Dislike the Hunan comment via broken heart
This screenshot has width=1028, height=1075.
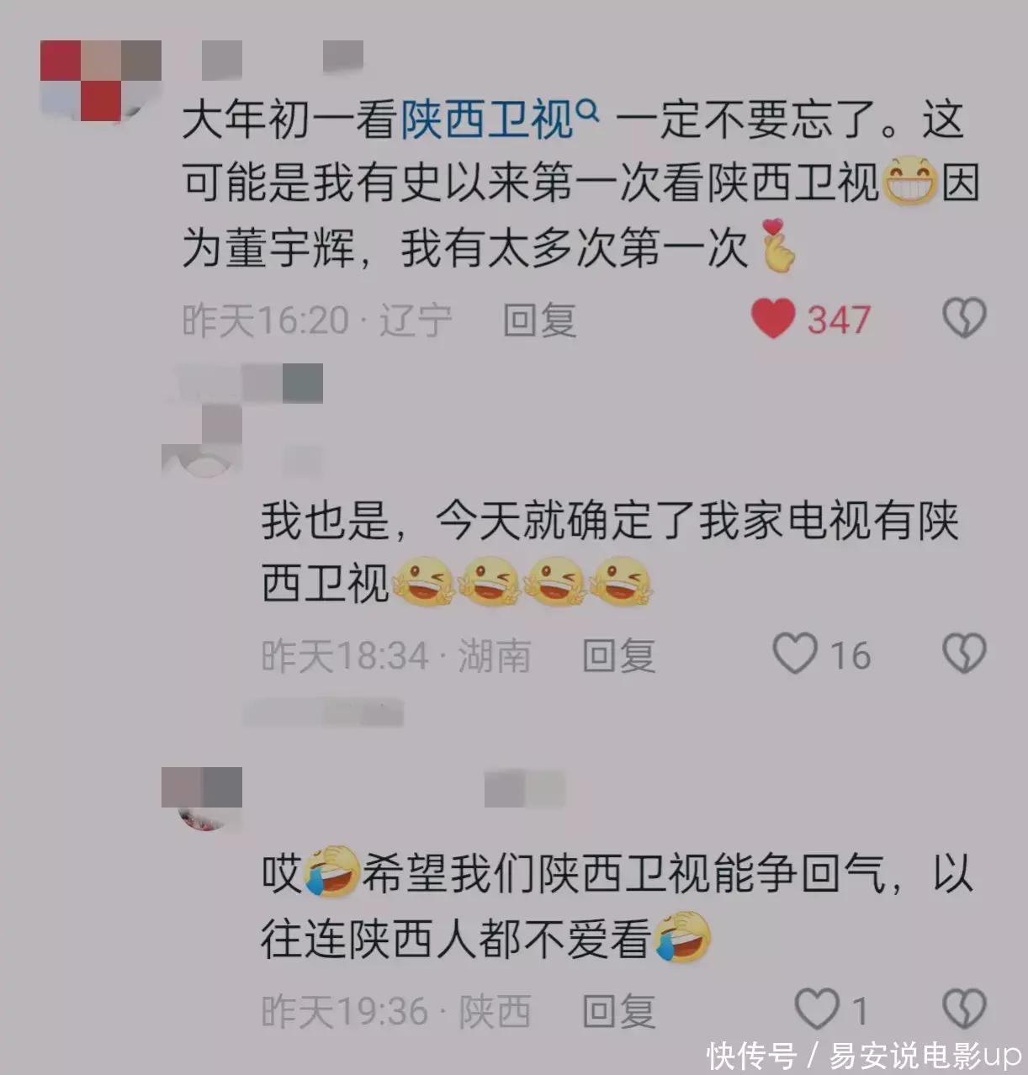click(x=964, y=654)
